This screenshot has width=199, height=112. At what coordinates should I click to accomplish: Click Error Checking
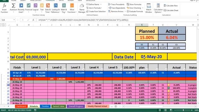[134, 8]
